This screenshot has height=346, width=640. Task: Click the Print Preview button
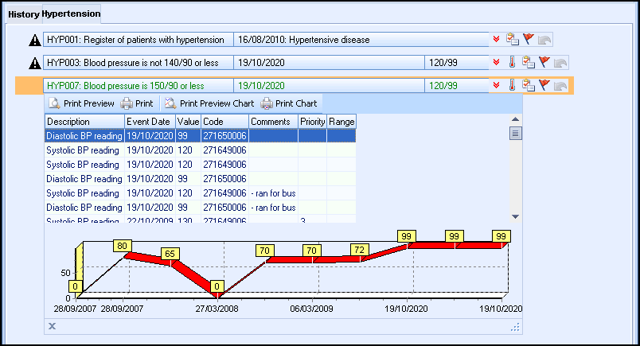81,103
